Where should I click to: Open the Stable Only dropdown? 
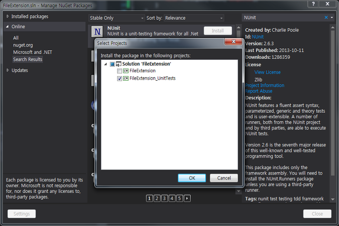(117, 18)
